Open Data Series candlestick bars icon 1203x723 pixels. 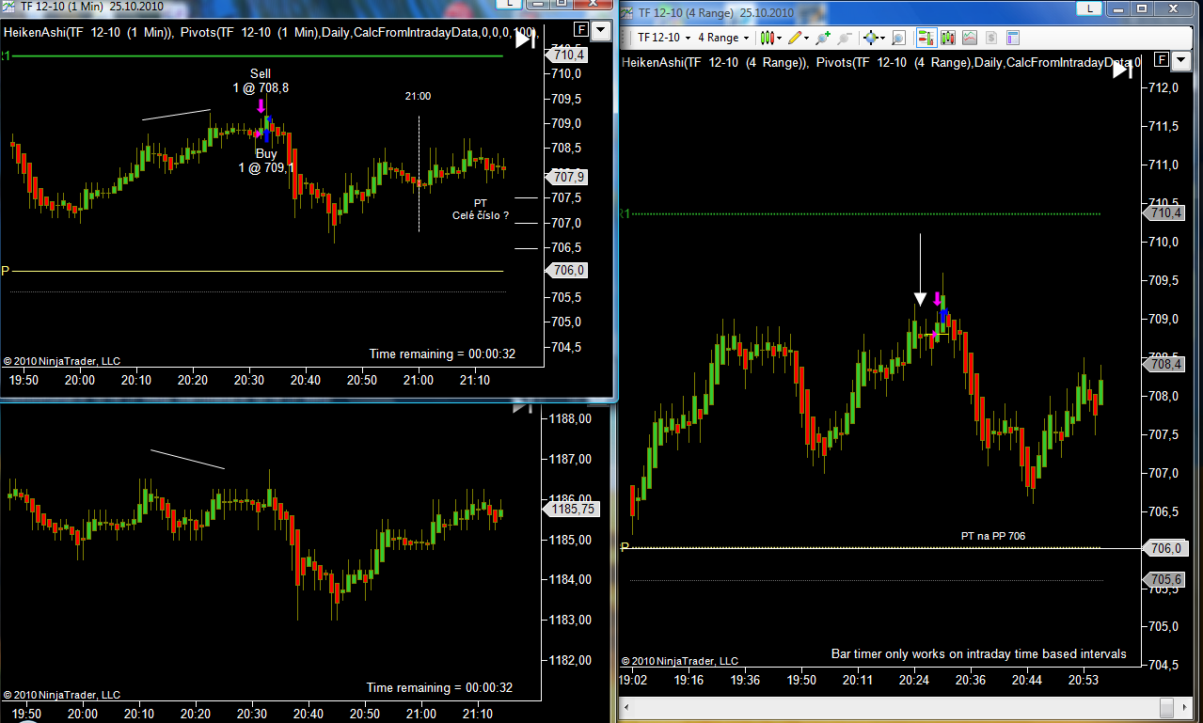[947, 38]
